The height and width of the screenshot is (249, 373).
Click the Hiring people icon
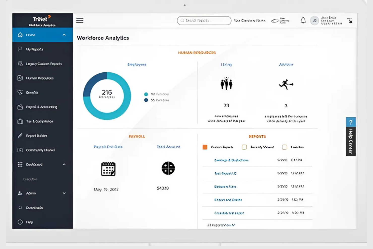pyautogui.click(x=226, y=84)
